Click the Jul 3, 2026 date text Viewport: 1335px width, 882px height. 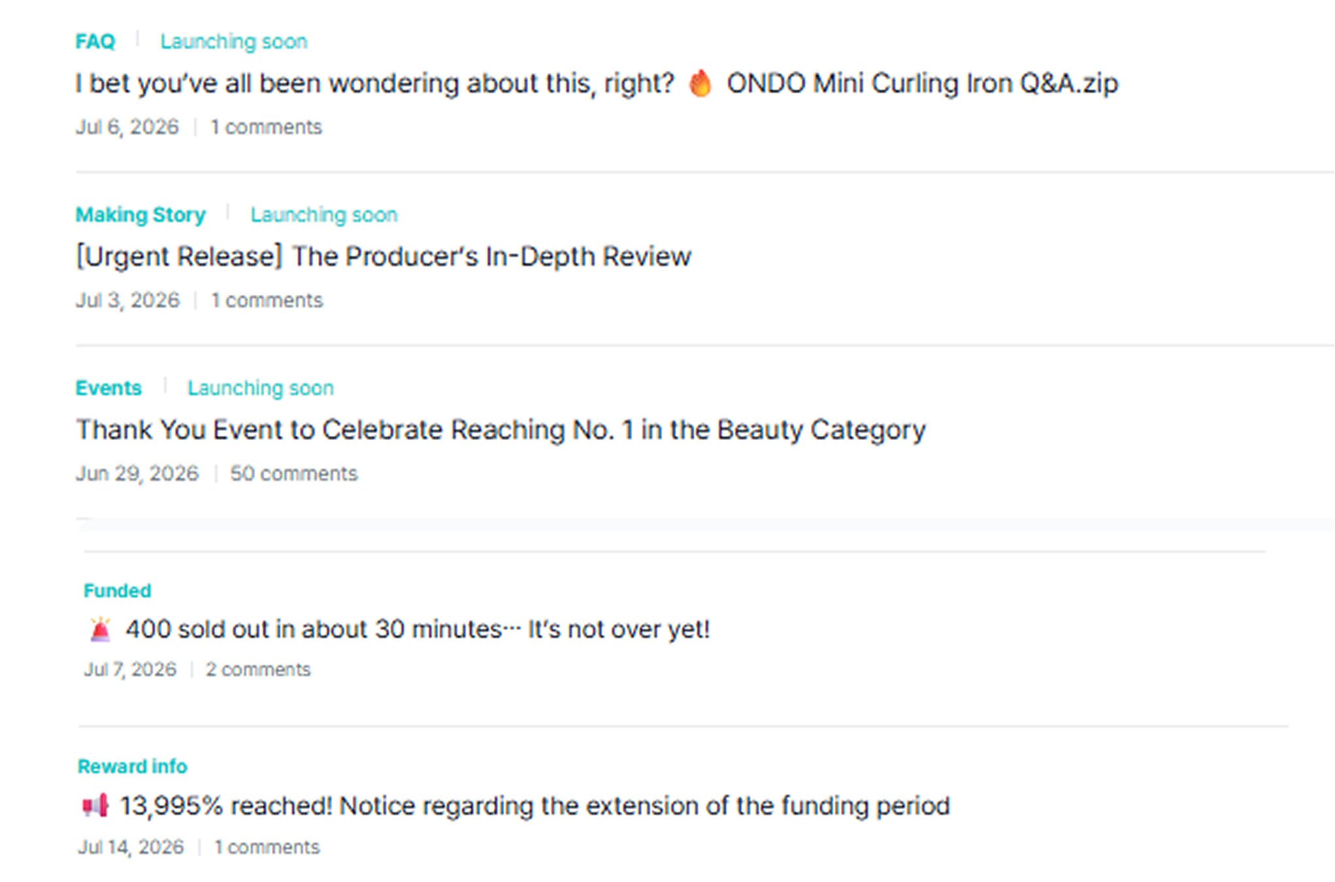pos(127,300)
